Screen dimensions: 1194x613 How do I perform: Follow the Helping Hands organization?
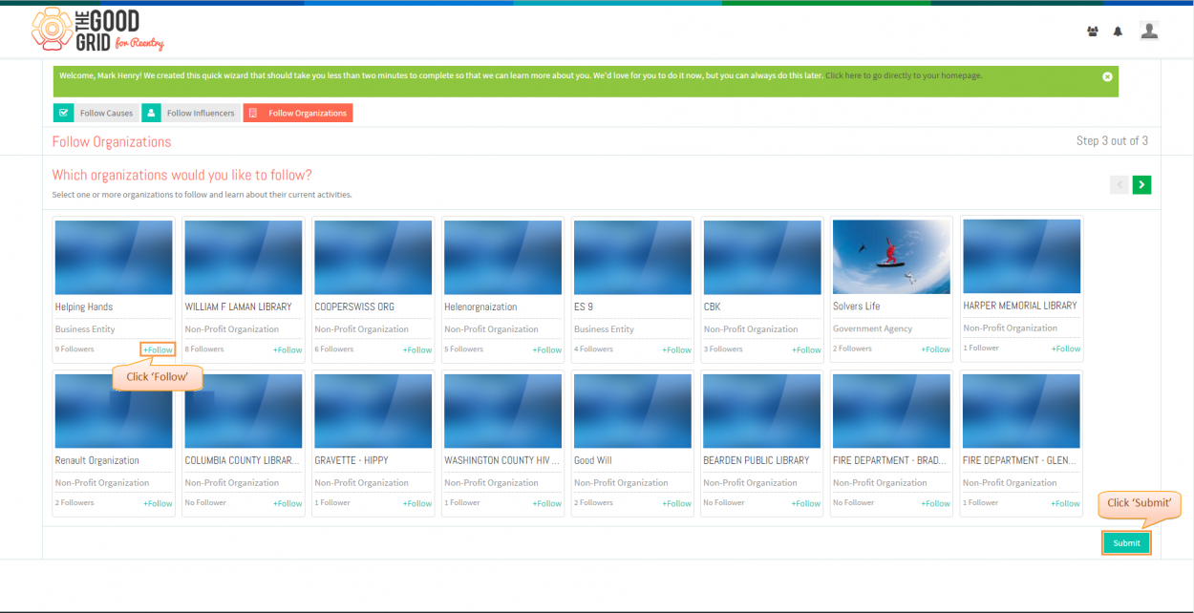[x=159, y=349]
